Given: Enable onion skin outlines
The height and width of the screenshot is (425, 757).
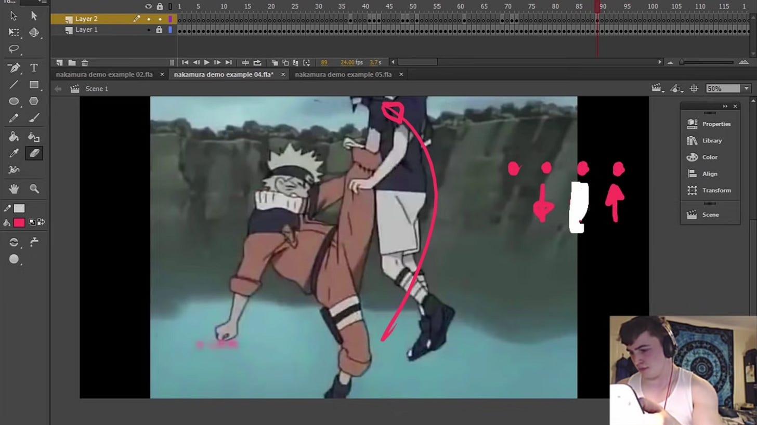Looking at the screenshot, I should [285, 62].
